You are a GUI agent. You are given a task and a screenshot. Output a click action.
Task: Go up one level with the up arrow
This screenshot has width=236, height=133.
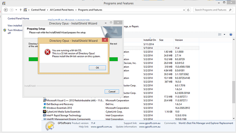21,10
